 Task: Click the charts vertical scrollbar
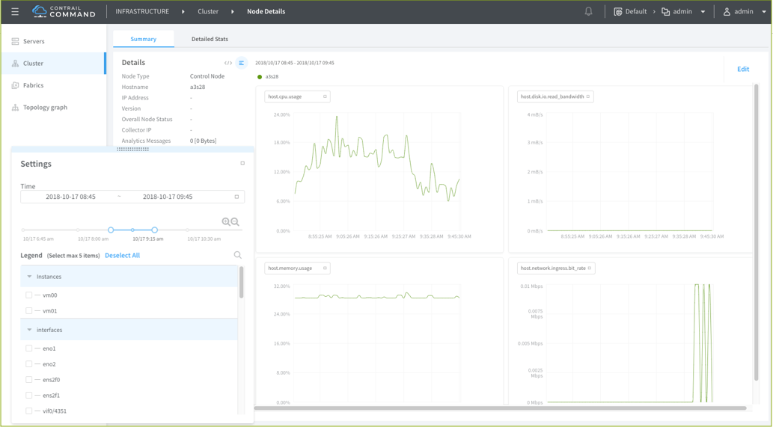[x=757, y=233]
